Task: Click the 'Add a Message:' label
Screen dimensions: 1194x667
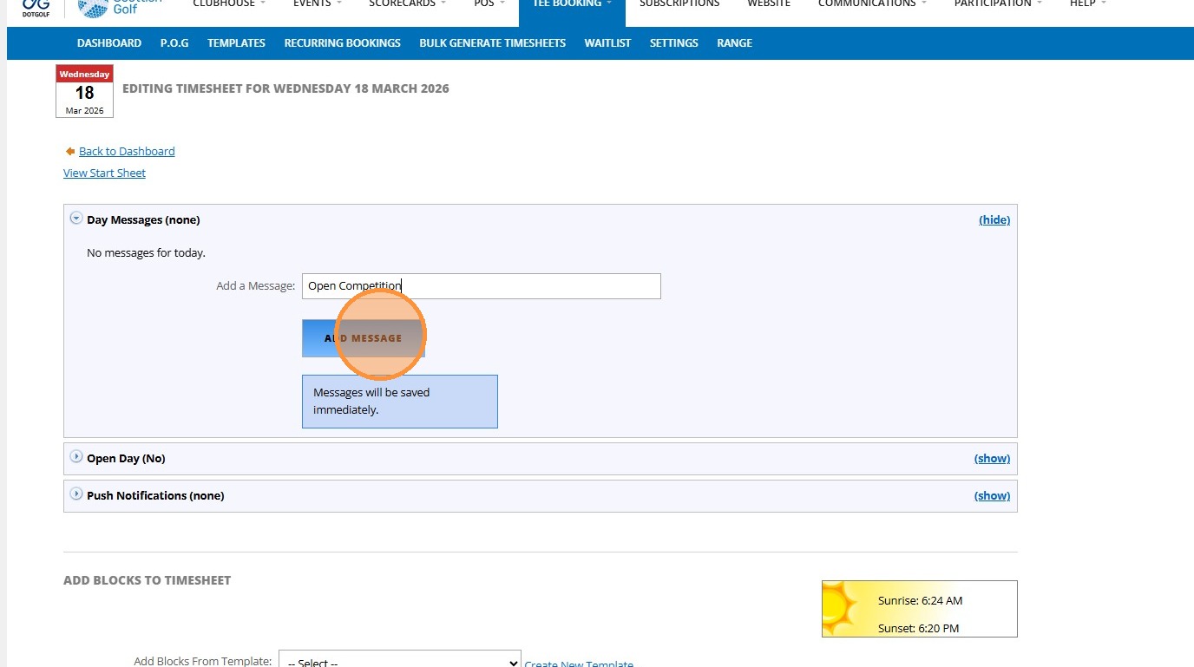Action: 256,285
